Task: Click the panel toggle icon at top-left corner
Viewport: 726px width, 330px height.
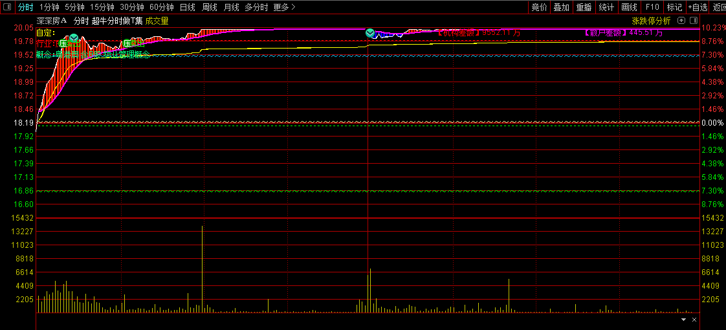Action: point(8,8)
